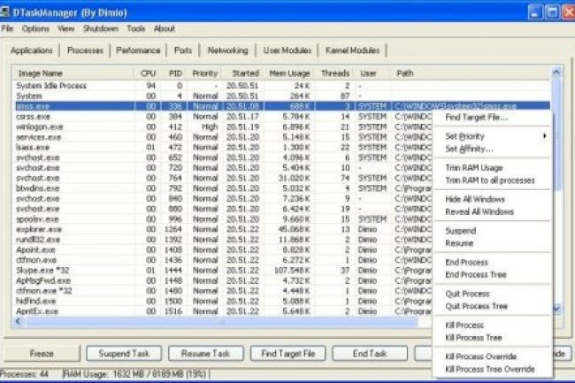Screen dimensions: 575x383
Task: Click the Suspend Task button
Action: click(x=124, y=354)
